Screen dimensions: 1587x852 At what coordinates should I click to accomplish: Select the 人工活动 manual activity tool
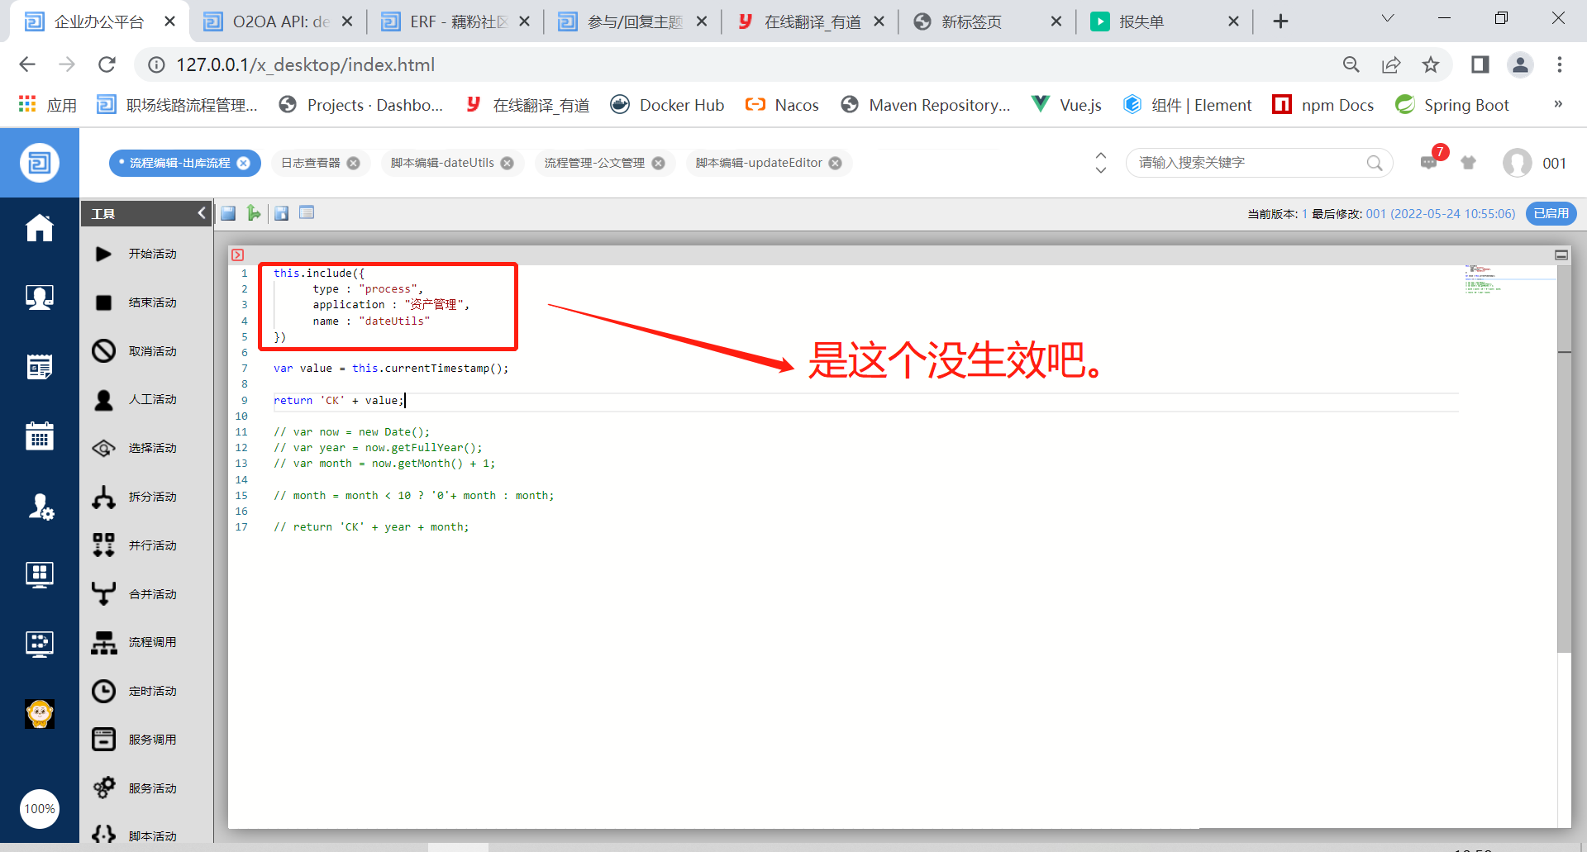[135, 399]
